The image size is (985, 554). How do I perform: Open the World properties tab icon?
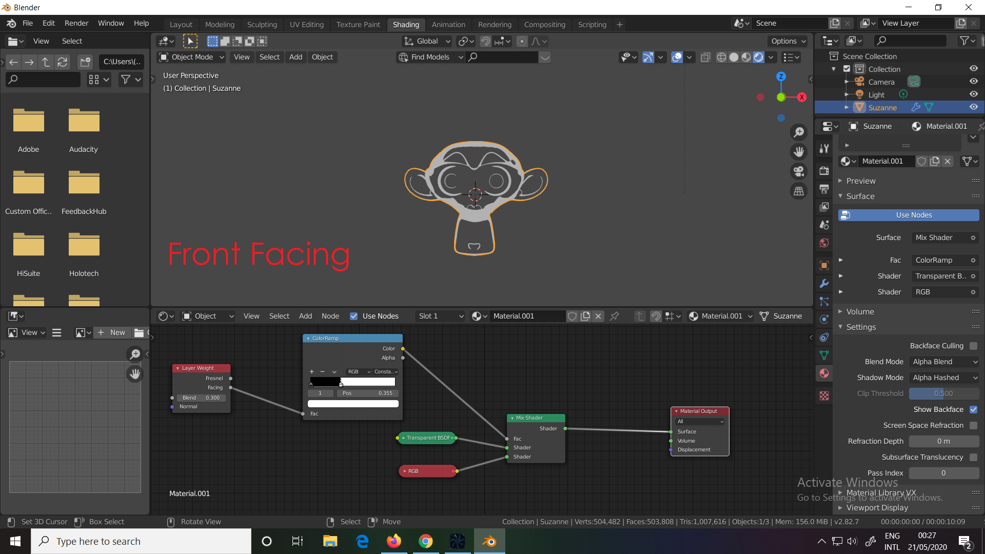[x=824, y=243]
